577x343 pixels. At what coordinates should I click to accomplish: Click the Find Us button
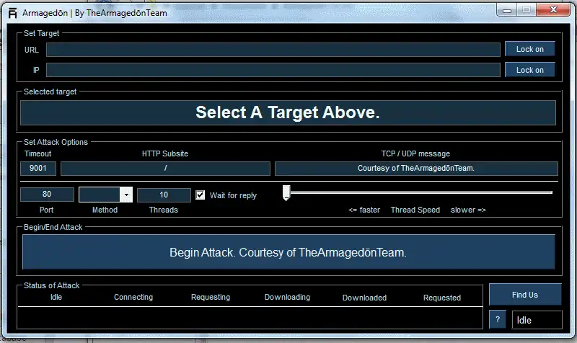pyautogui.click(x=525, y=295)
